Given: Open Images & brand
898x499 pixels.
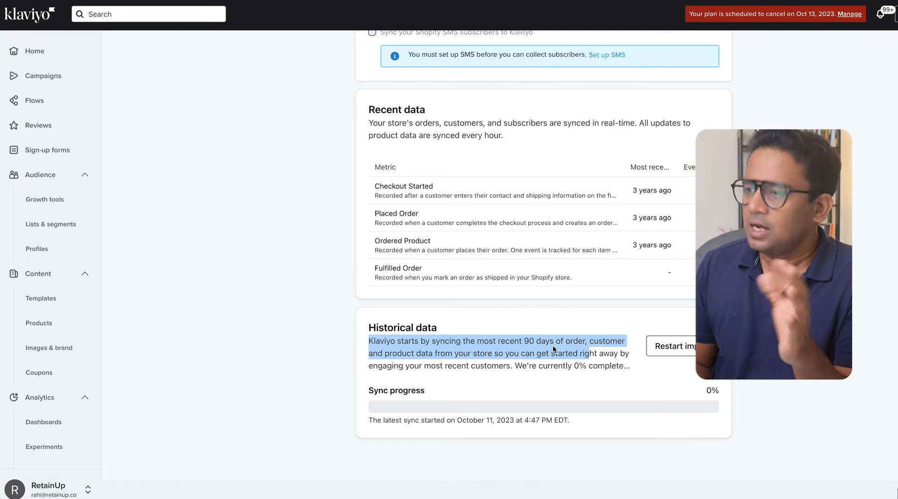Looking at the screenshot, I should point(49,348).
